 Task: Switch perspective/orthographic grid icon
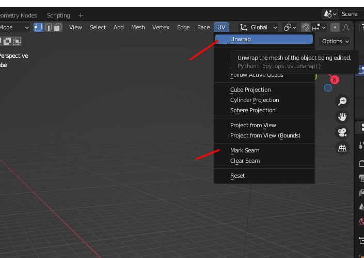(x=342, y=148)
